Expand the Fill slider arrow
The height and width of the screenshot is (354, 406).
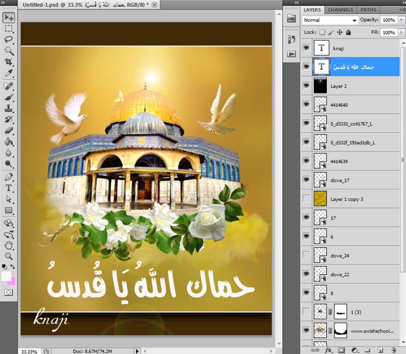click(x=400, y=32)
